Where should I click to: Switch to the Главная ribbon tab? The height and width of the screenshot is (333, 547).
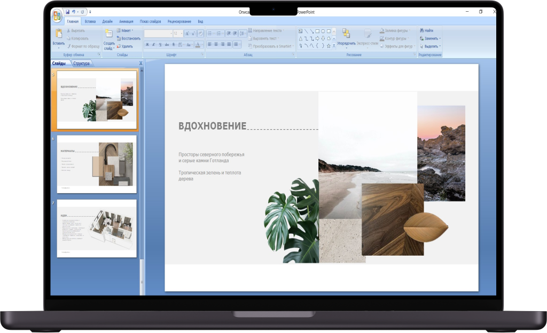pyautogui.click(x=73, y=21)
